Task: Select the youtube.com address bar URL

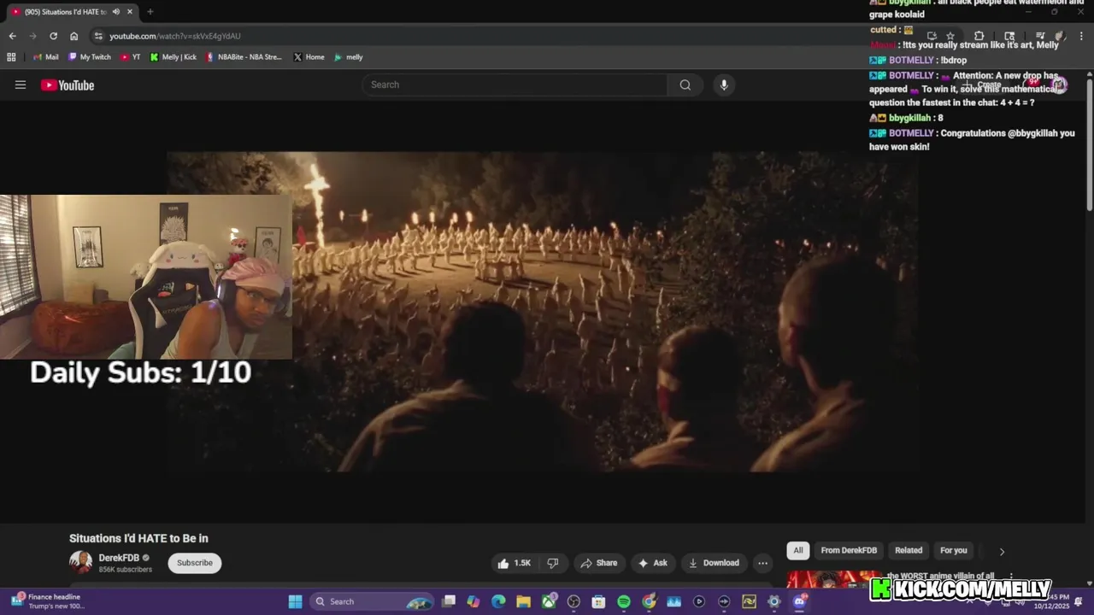Action: (x=175, y=36)
